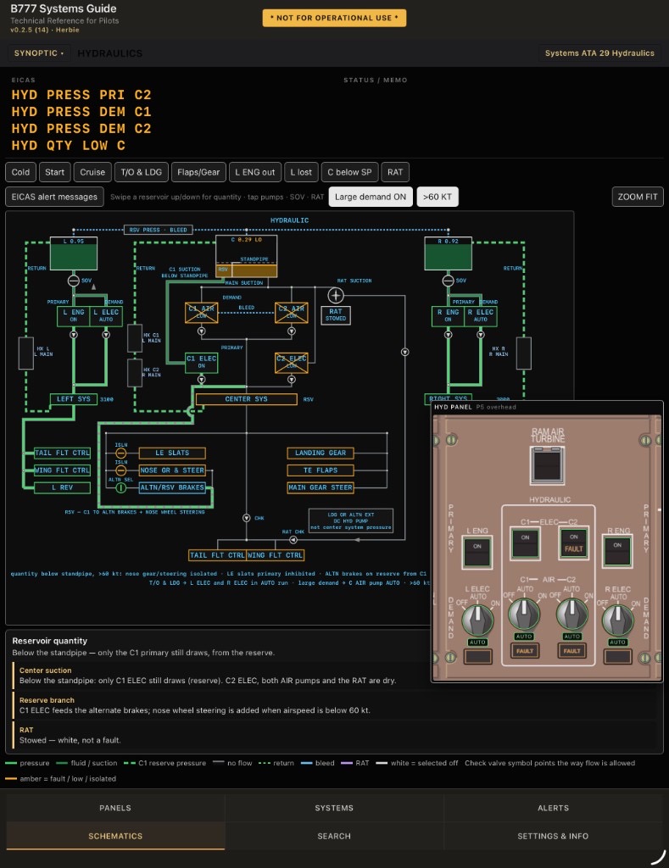669x868 pixels.
Task: Switch to the SYSTEMS tab
Action: [334, 808]
